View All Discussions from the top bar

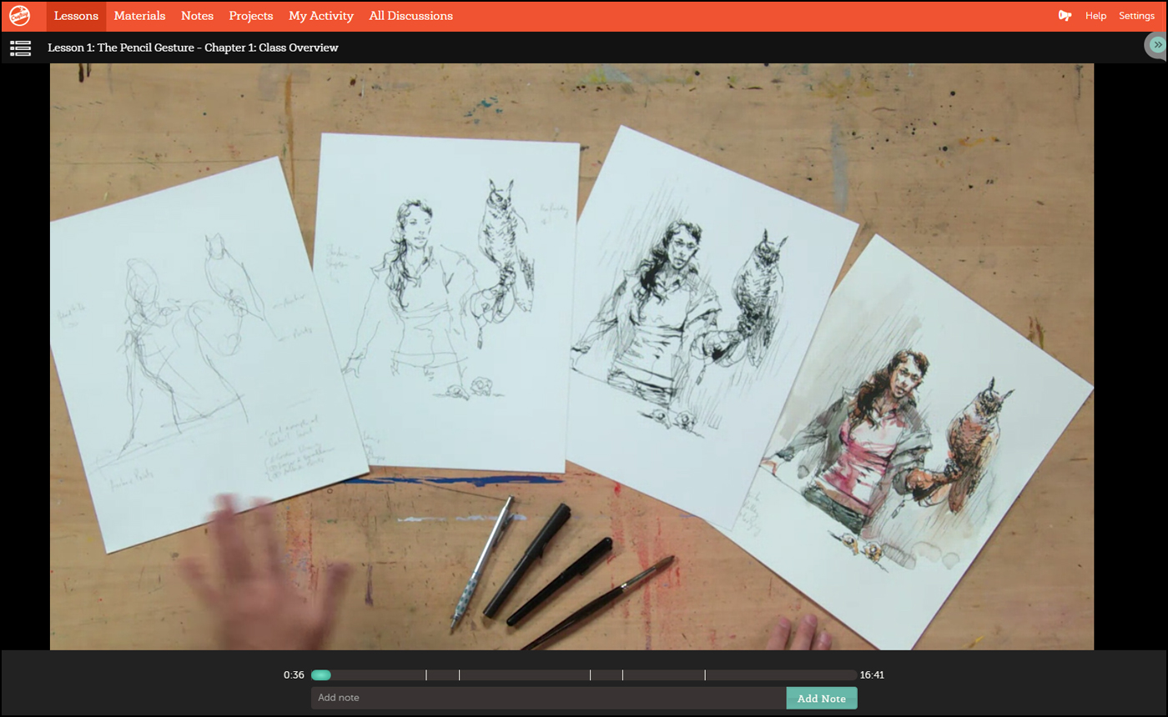[410, 16]
